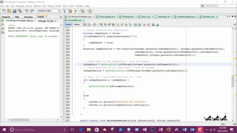Open the default config combo box

(49, 11)
